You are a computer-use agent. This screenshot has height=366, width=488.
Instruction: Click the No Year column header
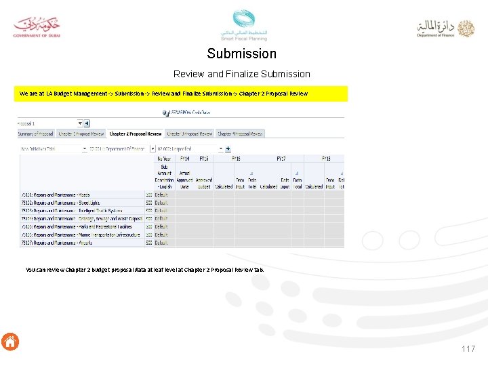coord(164,159)
